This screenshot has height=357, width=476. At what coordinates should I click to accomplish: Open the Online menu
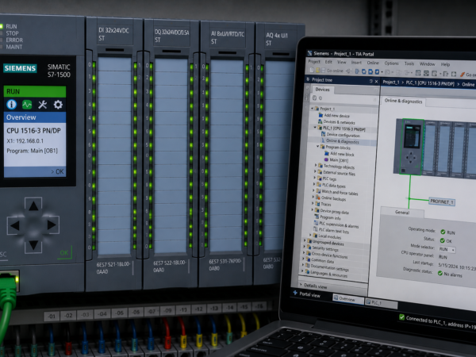373,63
